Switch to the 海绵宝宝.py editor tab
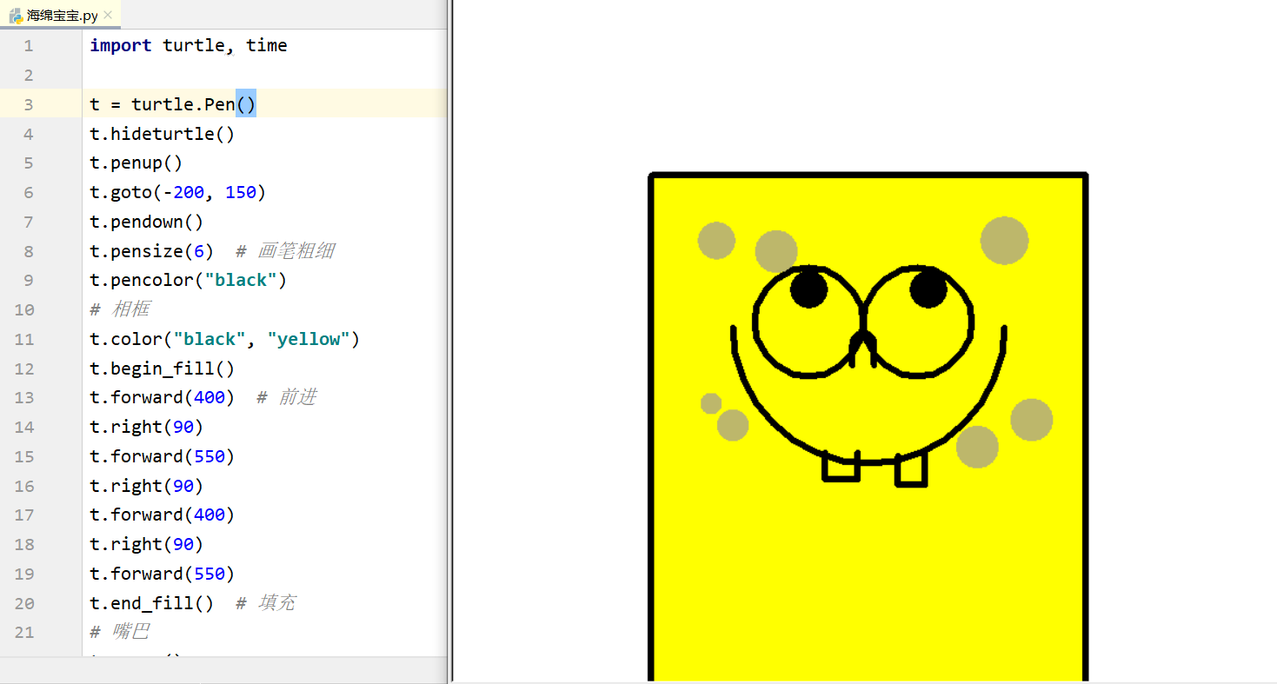Image resolution: width=1277 pixels, height=684 pixels. (x=61, y=15)
